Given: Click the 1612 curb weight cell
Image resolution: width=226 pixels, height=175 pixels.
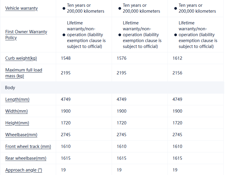Looking at the screenshot, I should coord(177,58).
